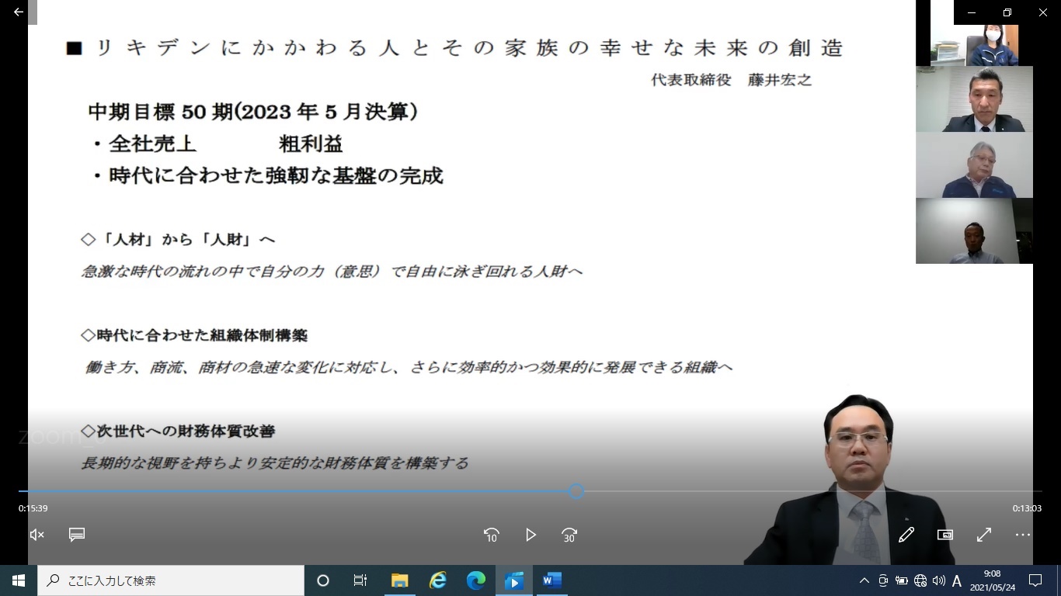The height and width of the screenshot is (596, 1061).
Task: Click the Meet Now tray icon
Action: [x=883, y=580]
